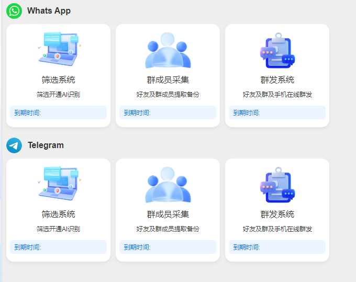Screen dimensions: 356x282
Task: Select 群成员采集 title under Whats App
Action: coord(168,80)
